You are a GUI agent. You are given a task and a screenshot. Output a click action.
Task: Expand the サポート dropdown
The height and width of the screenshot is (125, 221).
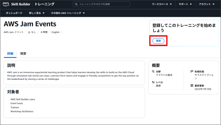185,4
